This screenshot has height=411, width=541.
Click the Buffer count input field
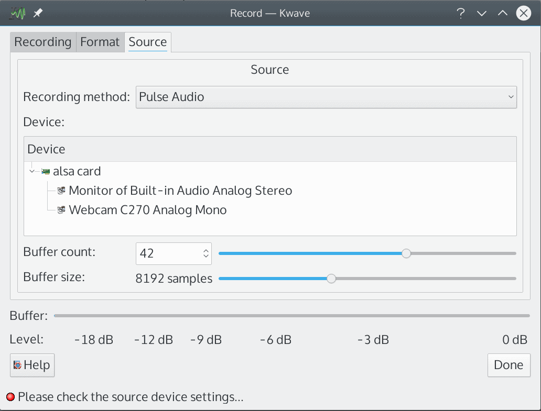point(169,253)
